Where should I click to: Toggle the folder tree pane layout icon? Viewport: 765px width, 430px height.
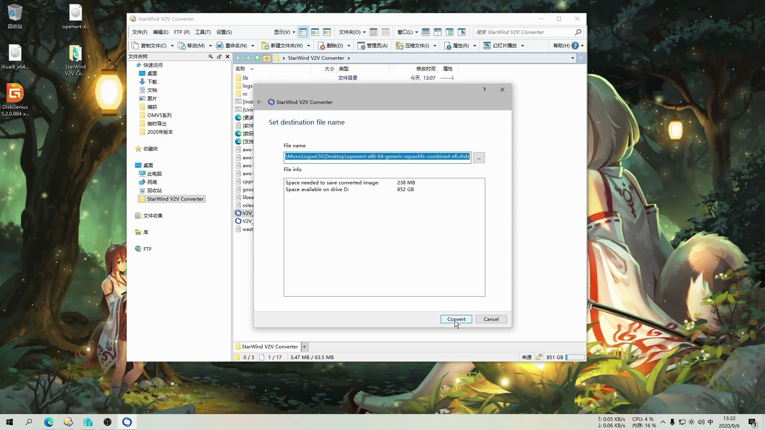click(449, 32)
